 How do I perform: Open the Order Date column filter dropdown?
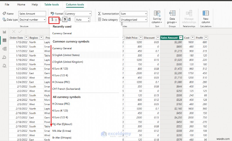click(x=26, y=38)
